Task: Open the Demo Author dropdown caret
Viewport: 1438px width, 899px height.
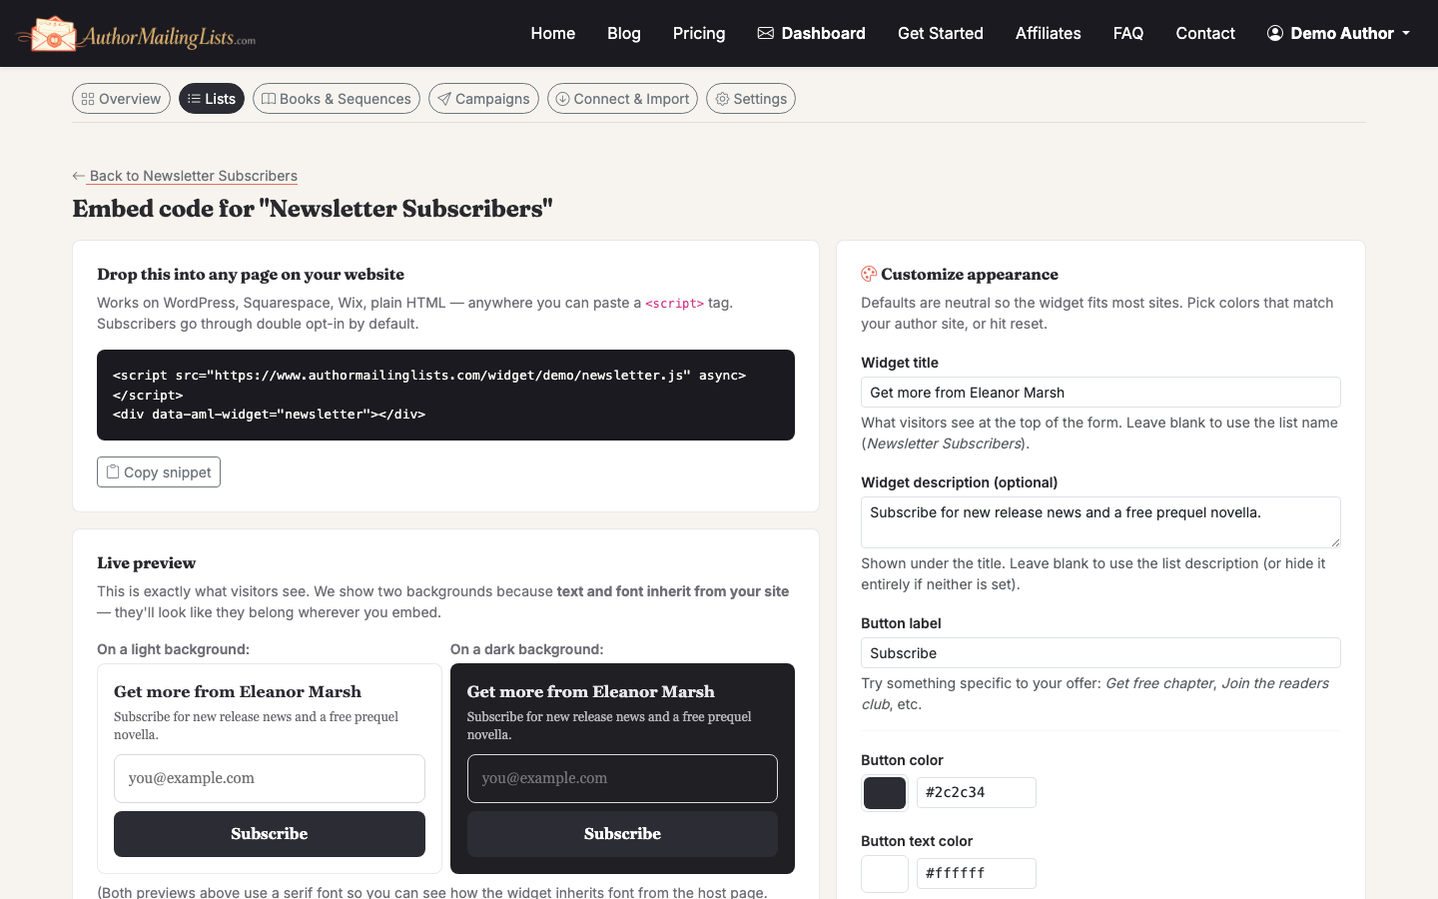Action: (1406, 33)
